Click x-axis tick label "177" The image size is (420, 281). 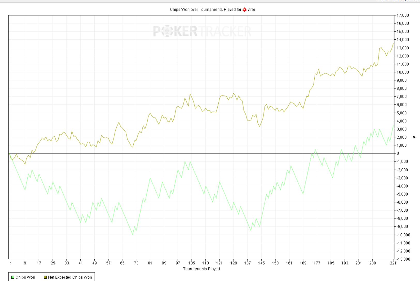[317, 263]
